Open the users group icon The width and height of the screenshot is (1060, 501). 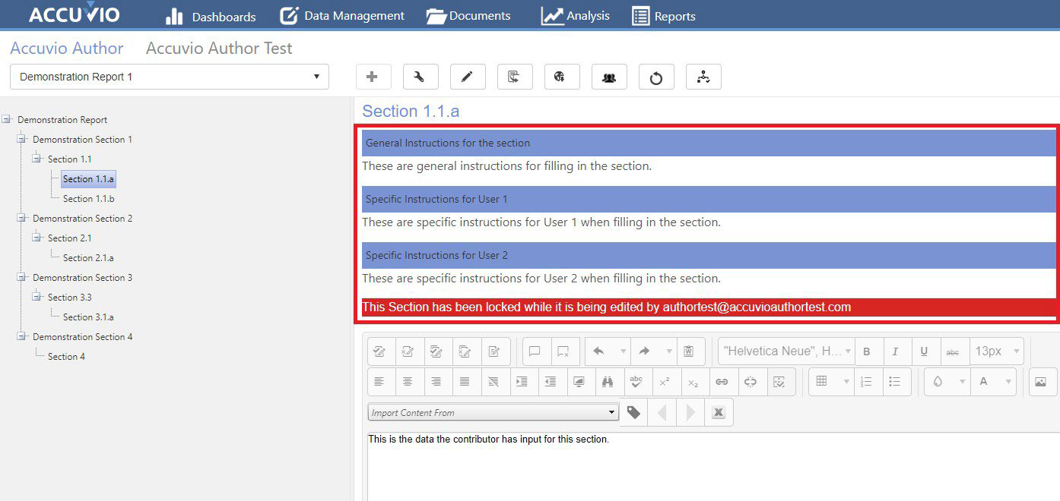608,77
